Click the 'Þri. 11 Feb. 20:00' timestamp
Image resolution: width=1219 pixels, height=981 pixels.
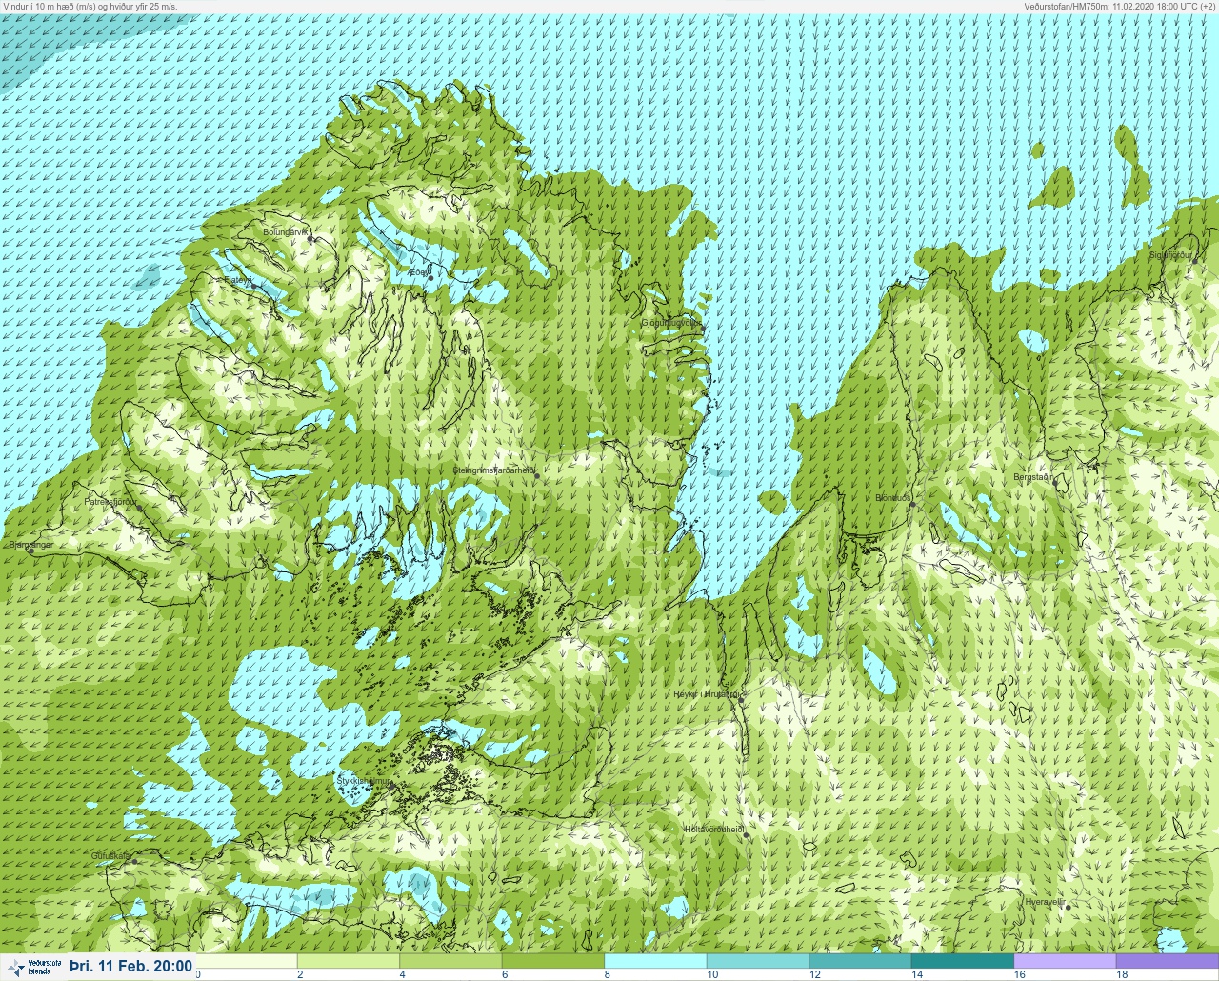(130, 967)
